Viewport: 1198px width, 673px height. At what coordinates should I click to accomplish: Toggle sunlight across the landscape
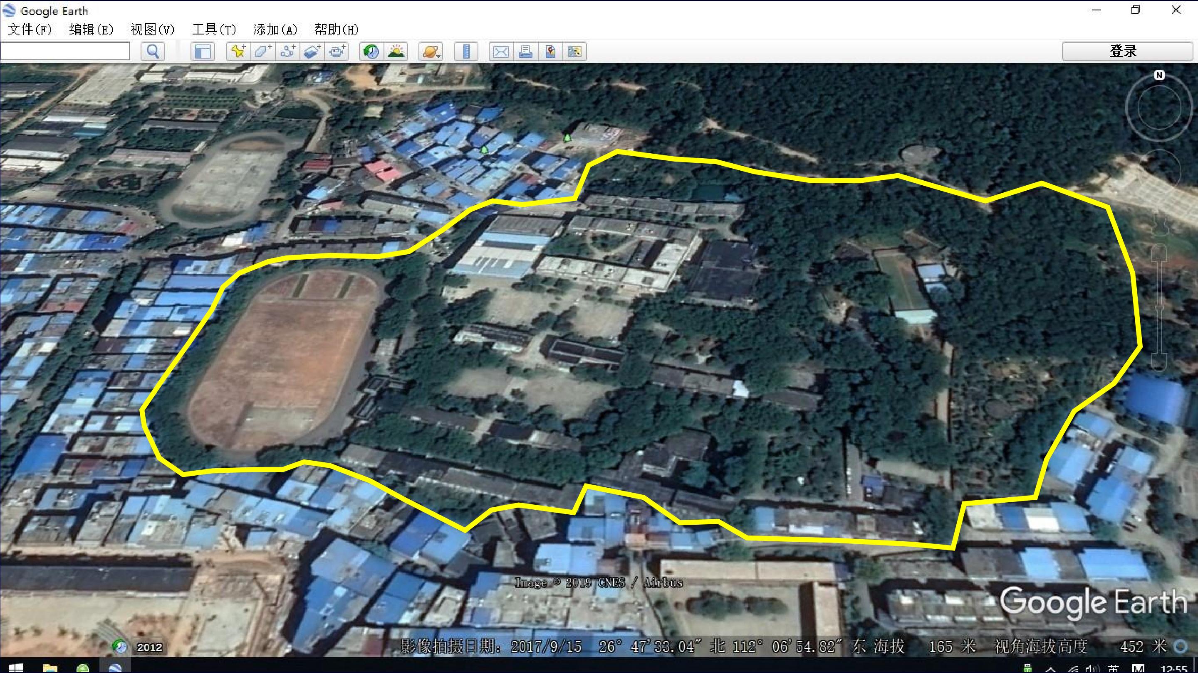396,51
